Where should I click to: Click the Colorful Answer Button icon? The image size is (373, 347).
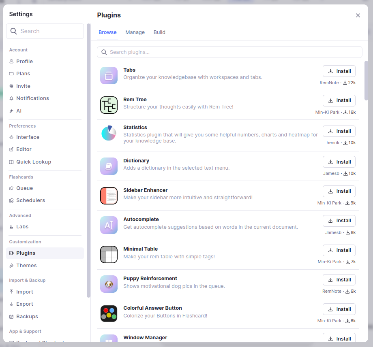tap(109, 314)
